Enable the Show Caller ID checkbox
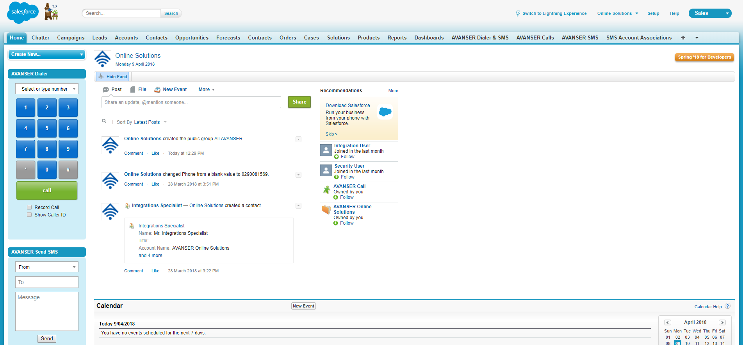 tap(29, 215)
